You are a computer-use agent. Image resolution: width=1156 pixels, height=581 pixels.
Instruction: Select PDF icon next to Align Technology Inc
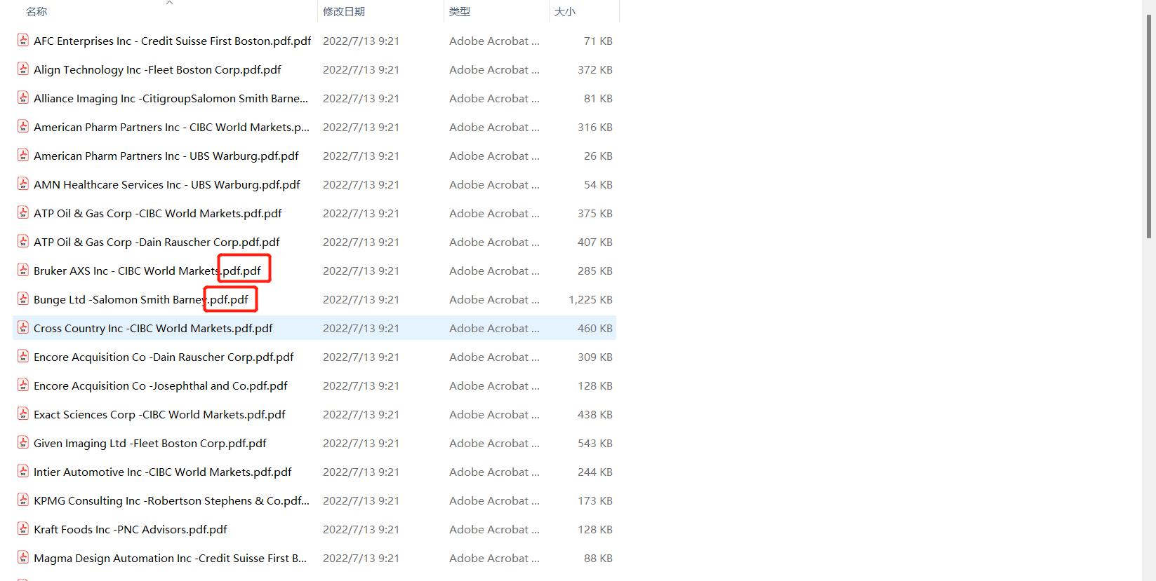pyautogui.click(x=23, y=69)
